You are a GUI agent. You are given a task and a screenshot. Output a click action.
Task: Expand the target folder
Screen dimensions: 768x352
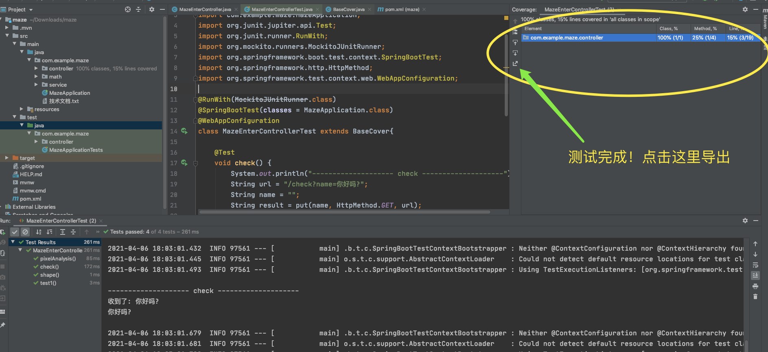[7, 158]
